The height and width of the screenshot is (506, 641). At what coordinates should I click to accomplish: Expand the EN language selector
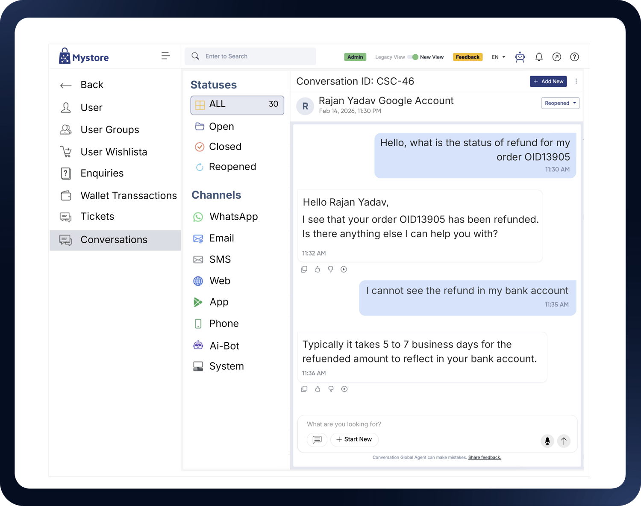click(x=497, y=56)
